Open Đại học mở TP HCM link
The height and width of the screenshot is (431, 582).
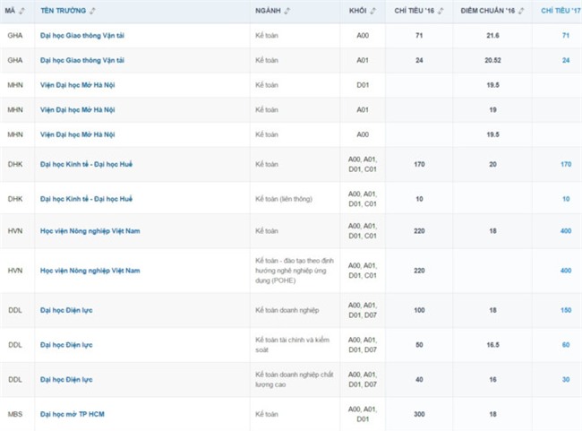[x=79, y=414]
